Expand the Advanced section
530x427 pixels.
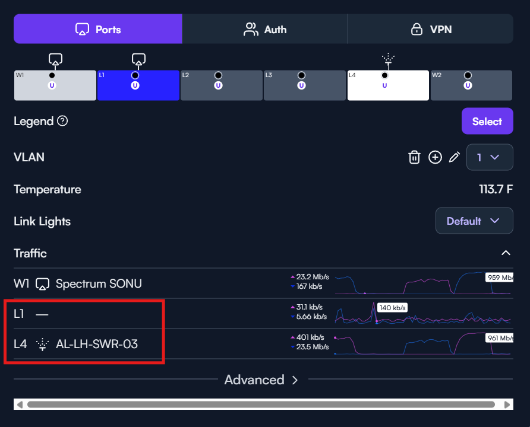[x=261, y=380]
